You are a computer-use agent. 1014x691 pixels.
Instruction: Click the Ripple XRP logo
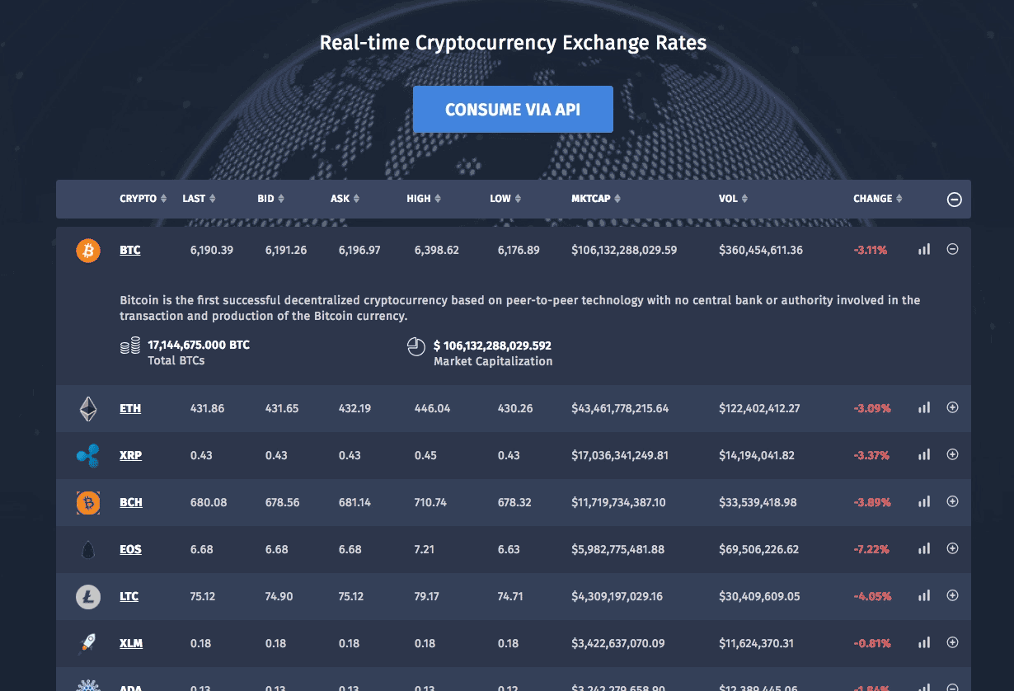(x=88, y=455)
